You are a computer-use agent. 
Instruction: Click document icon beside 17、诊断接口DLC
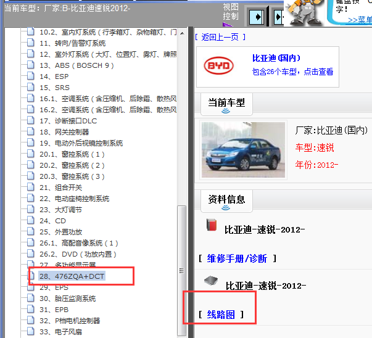[x=31, y=120]
